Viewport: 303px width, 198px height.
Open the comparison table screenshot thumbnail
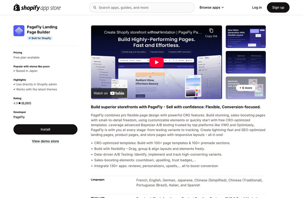[246, 62]
